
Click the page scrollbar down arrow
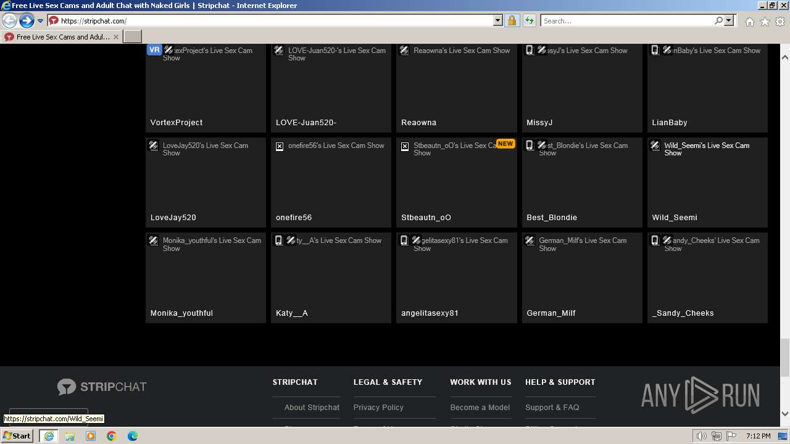pos(785,413)
